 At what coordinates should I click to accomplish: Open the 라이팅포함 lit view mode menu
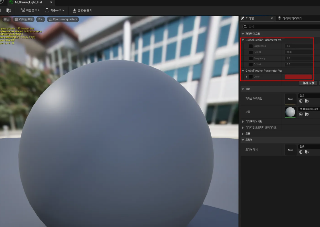coord(24,19)
